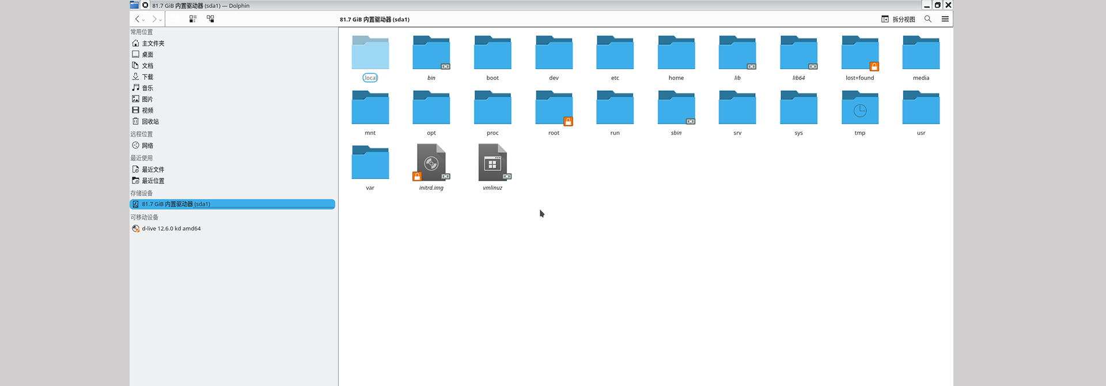Open 最近文件 recent files entry

point(153,170)
